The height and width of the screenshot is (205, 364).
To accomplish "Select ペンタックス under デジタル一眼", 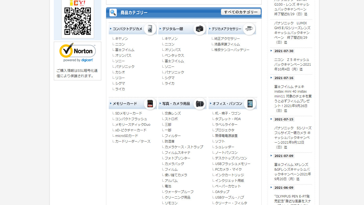I will 174,56.
